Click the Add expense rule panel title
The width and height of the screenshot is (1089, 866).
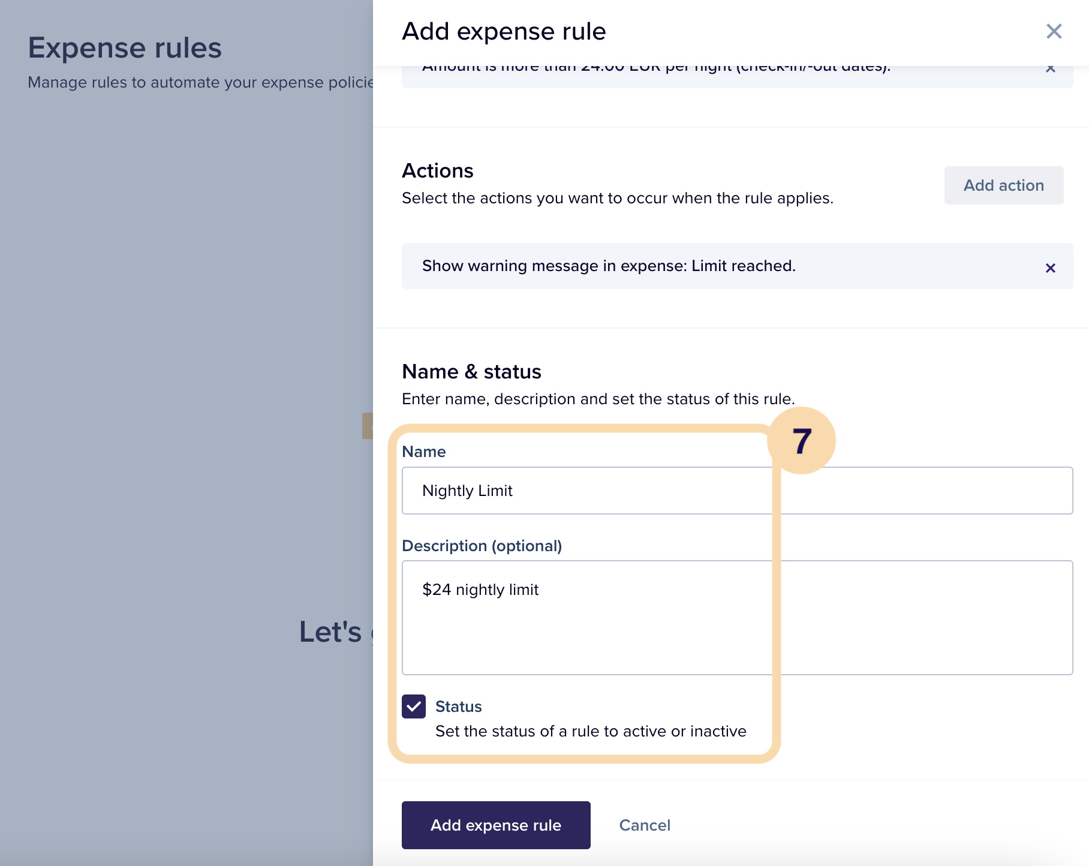(504, 31)
